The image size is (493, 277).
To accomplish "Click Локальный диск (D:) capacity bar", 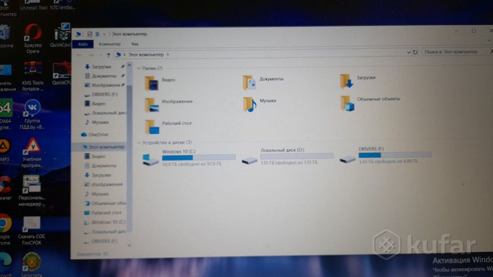I will coord(297,156).
